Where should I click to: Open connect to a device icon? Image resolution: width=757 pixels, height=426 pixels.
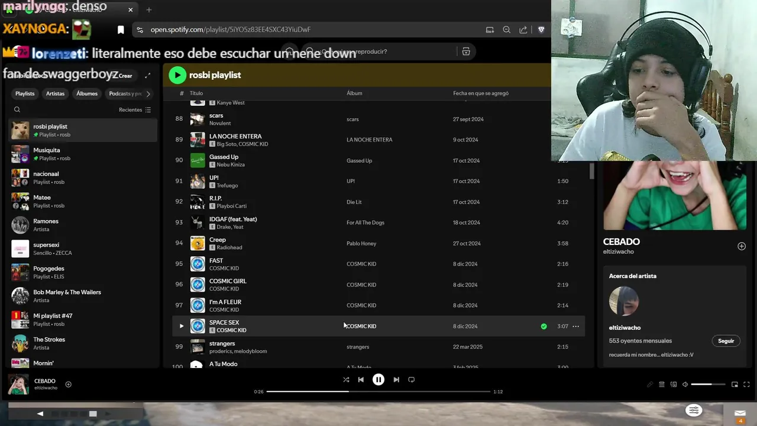674,385
